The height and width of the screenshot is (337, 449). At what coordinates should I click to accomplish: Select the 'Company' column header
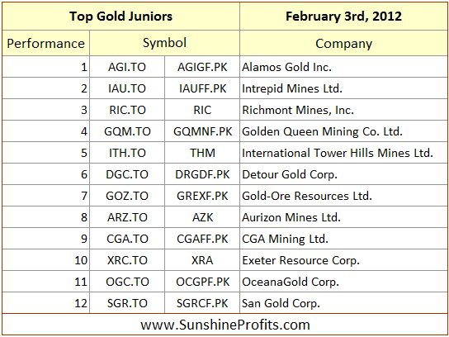coord(343,43)
